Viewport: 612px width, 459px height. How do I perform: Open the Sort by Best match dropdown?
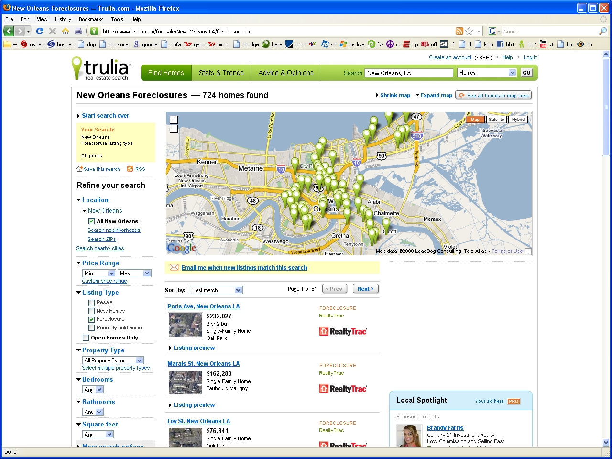(216, 290)
